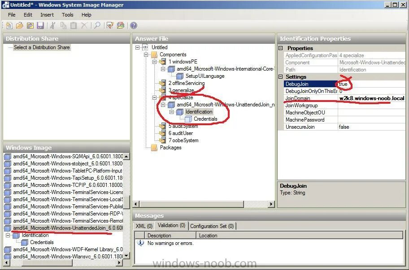Select Credentials in the Answer File tree
Viewport: 409px width, 270px height.
(205, 119)
